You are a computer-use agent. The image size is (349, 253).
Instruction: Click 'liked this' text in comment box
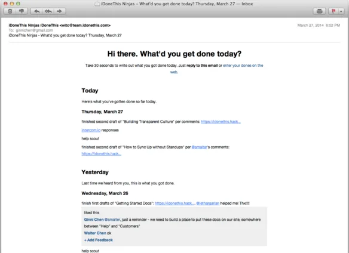click(x=91, y=212)
